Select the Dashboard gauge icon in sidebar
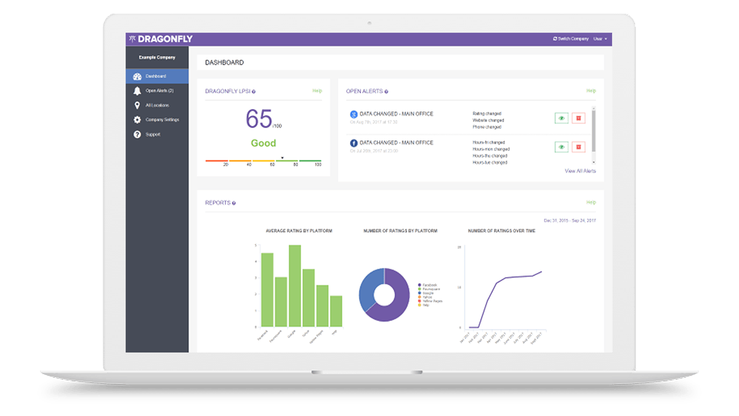 click(137, 76)
